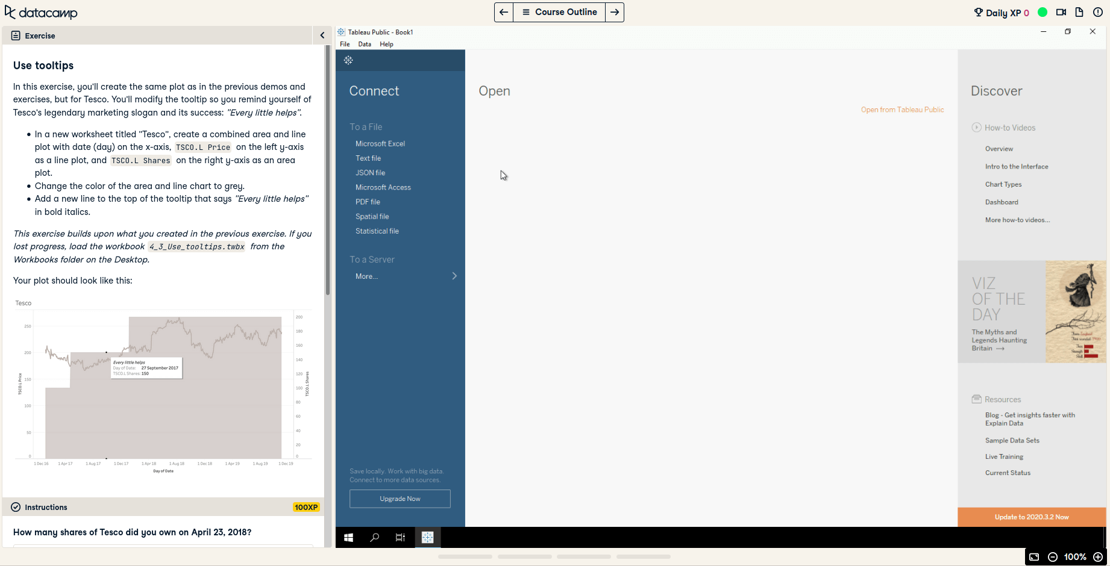Screen dimensions: 1110x566
Task: Open Live Training link
Action: click(1004, 456)
